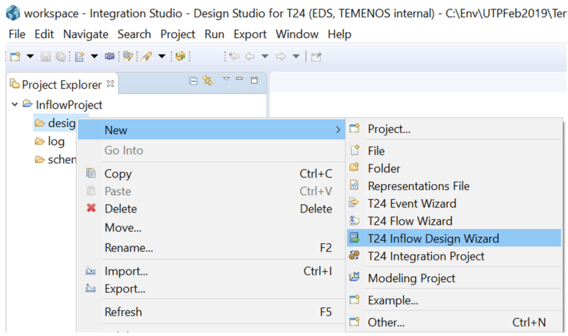568x336 pixels.
Task: Click the camera snapshot toolbar icon
Action: click(110, 56)
